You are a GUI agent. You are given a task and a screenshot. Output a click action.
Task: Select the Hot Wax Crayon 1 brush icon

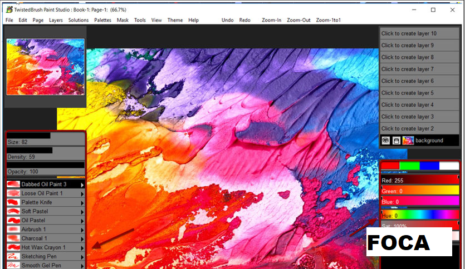click(13, 247)
